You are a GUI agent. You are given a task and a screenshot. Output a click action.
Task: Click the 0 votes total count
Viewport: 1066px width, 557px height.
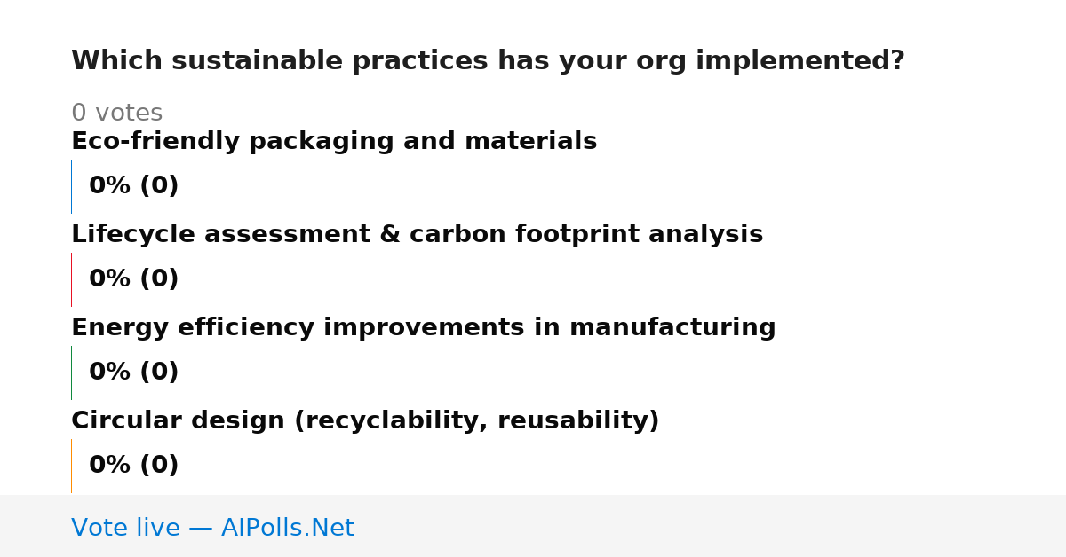[x=116, y=114]
